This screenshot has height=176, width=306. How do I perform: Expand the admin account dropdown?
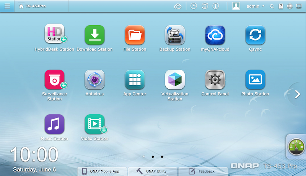coord(256,6)
